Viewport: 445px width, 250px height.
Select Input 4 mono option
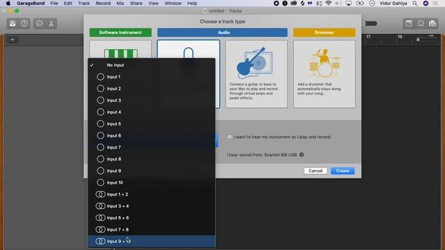click(x=152, y=112)
